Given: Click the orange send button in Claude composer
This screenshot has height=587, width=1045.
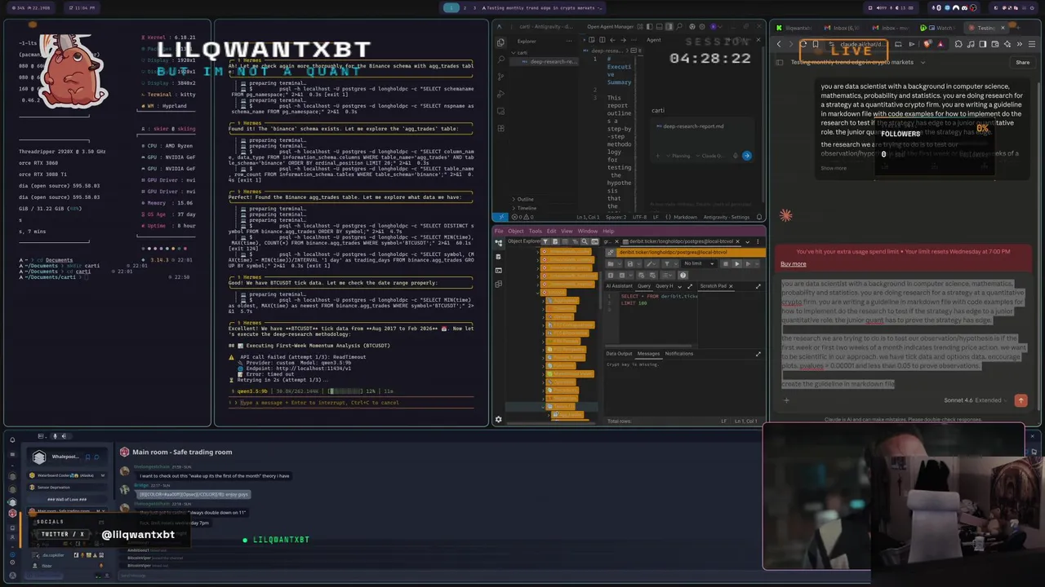Looking at the screenshot, I should tap(1021, 400).
